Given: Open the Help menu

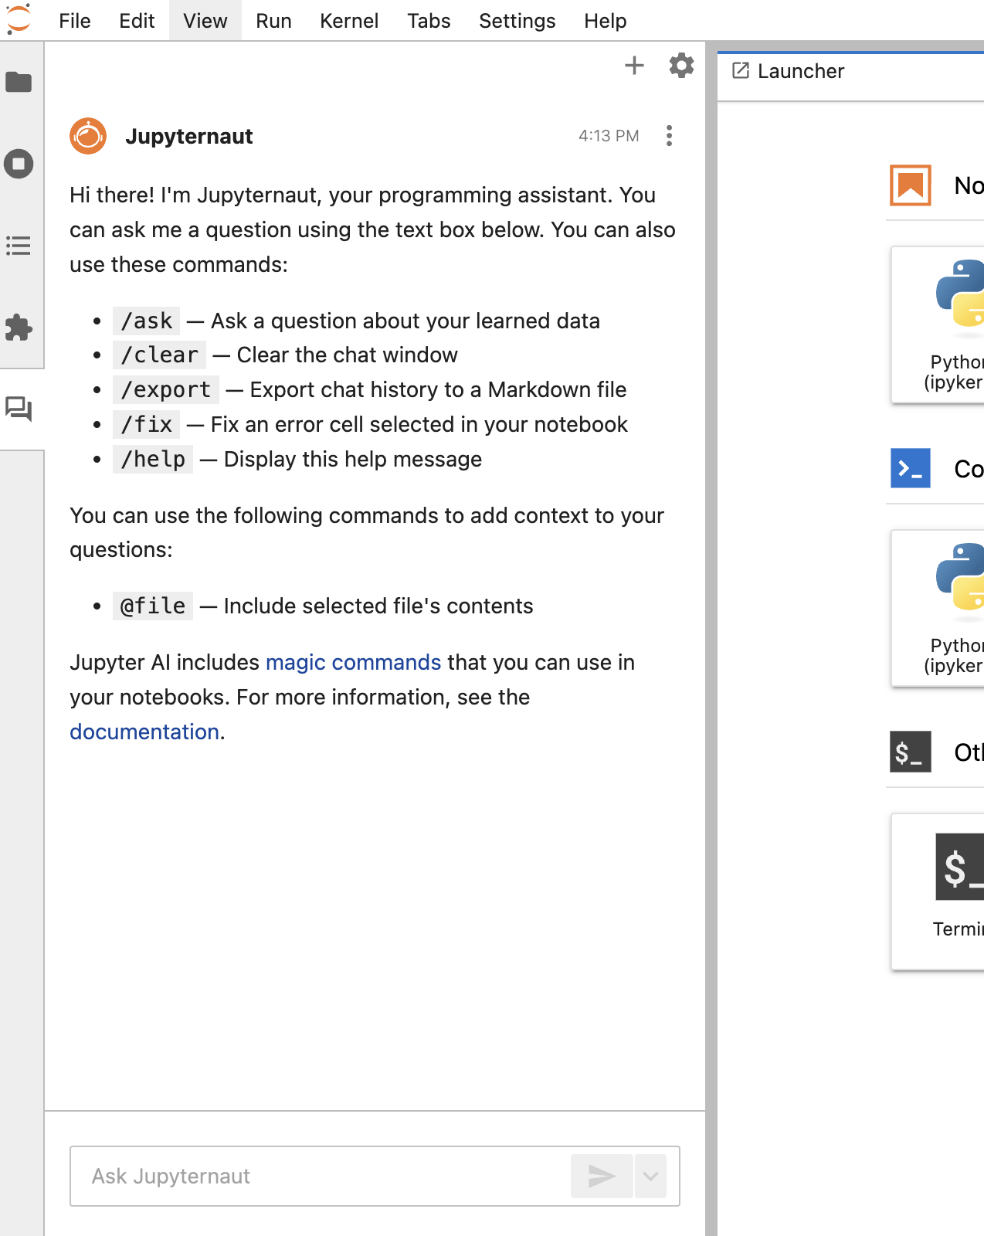Looking at the screenshot, I should [x=606, y=21].
